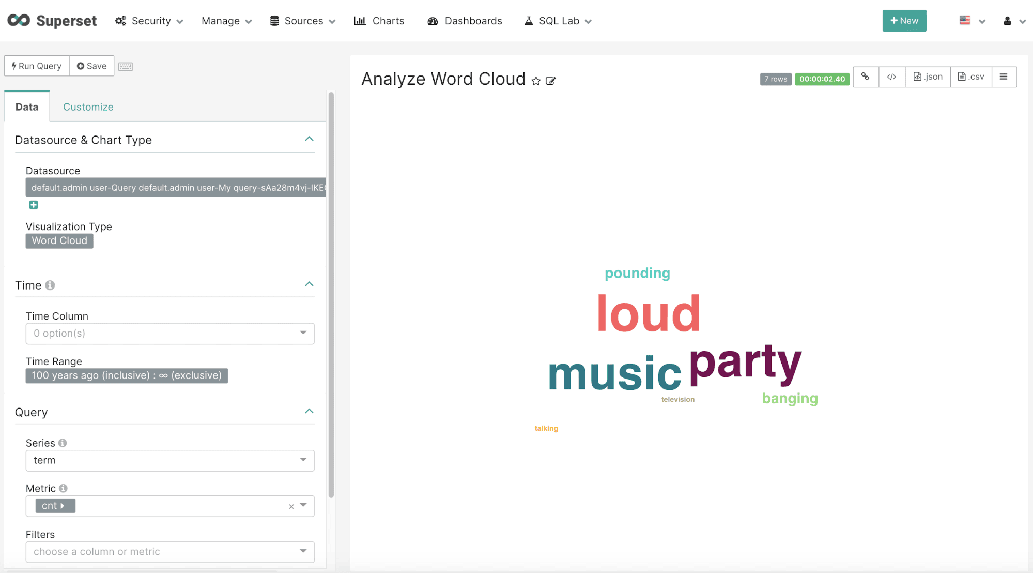Viewport: 1033px width, 574px height.
Task: Open the Series dropdown
Action: 170,460
